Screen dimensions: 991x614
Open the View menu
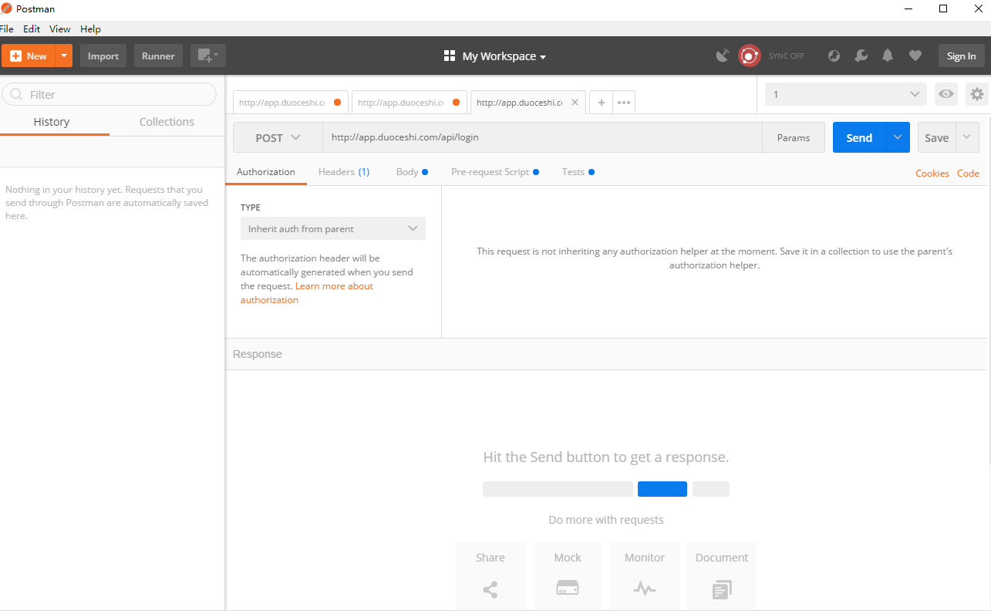60,29
